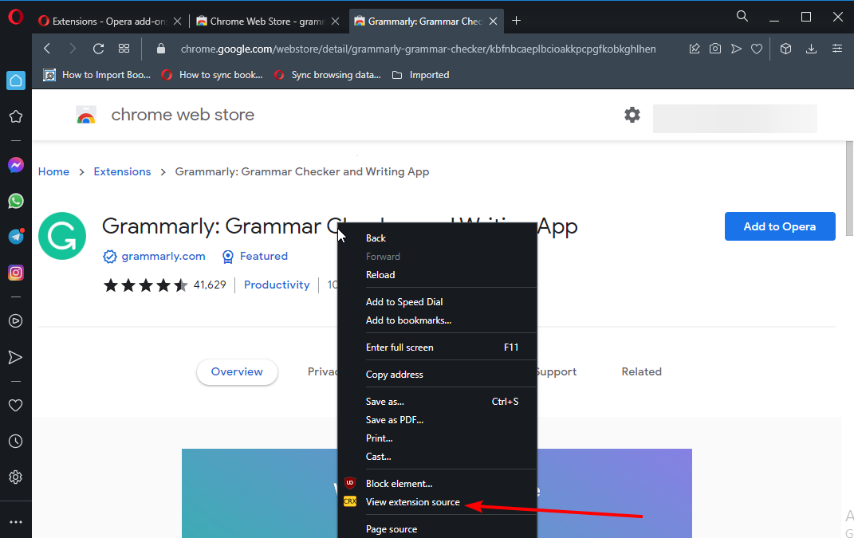854x538 pixels.
Task: Select Block element in context menu
Action: pos(399,484)
